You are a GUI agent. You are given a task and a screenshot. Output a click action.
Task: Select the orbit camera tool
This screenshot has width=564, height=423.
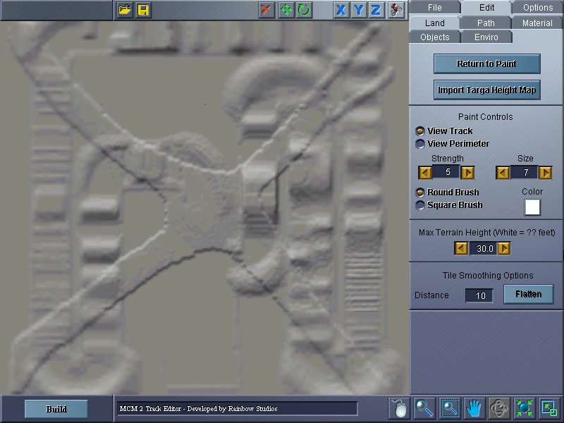[x=499, y=408]
